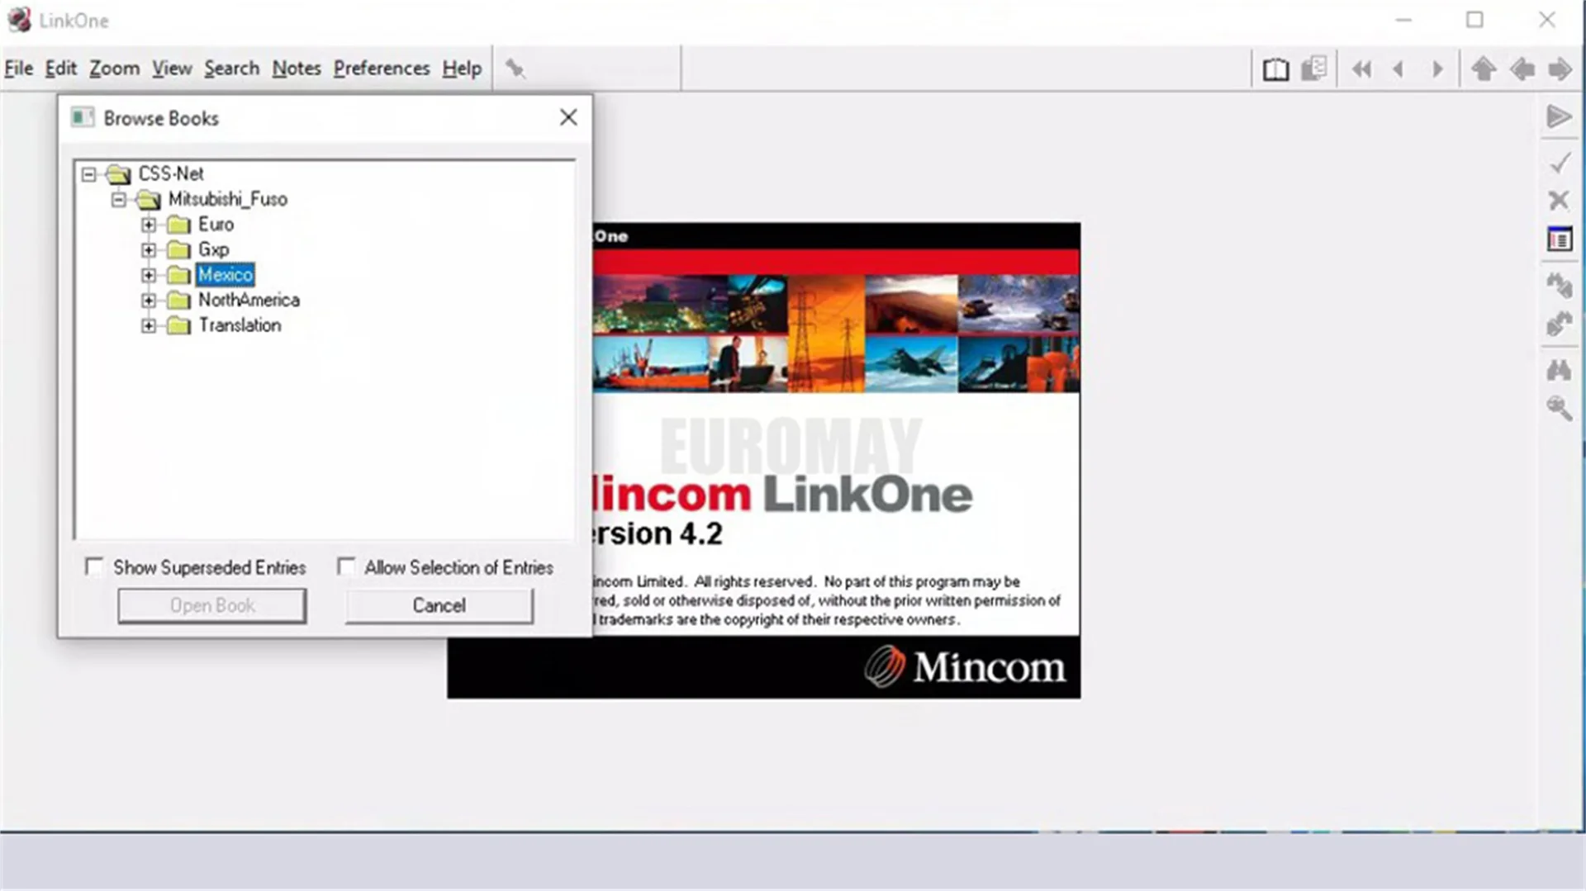Expand the Mexico folder node
This screenshot has width=1586, height=891.
pyautogui.click(x=149, y=275)
